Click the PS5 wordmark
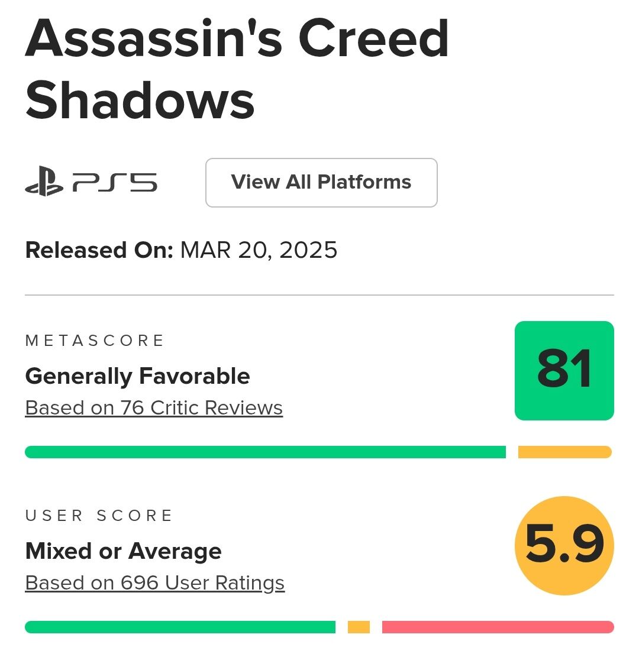The height and width of the screenshot is (654, 639). coord(115,183)
